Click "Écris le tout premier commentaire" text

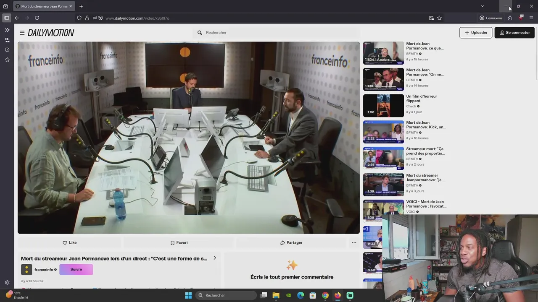pyautogui.click(x=292, y=277)
